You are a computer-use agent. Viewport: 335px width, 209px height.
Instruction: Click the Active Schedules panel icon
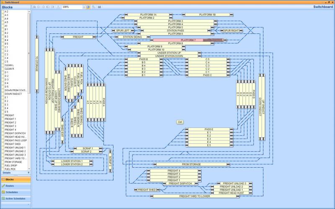click(3, 198)
